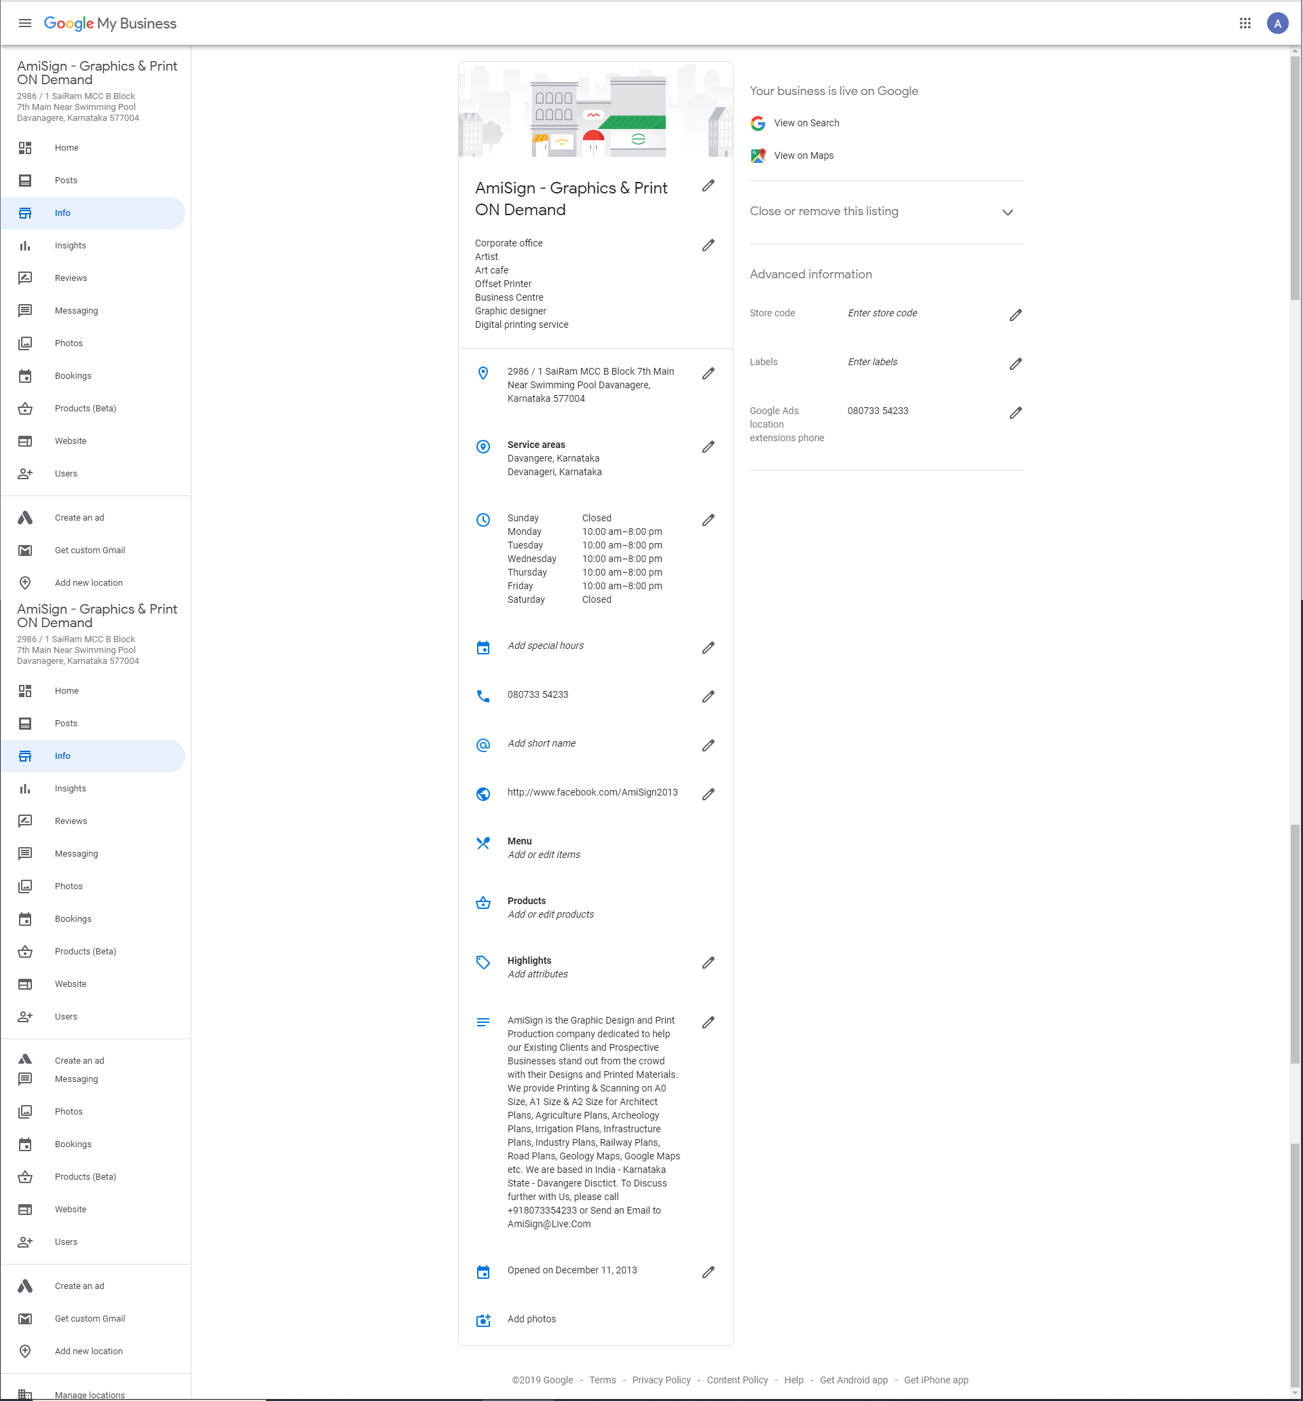1303x1401 pixels.
Task: Click the Add photos label
Action: pyautogui.click(x=531, y=1320)
